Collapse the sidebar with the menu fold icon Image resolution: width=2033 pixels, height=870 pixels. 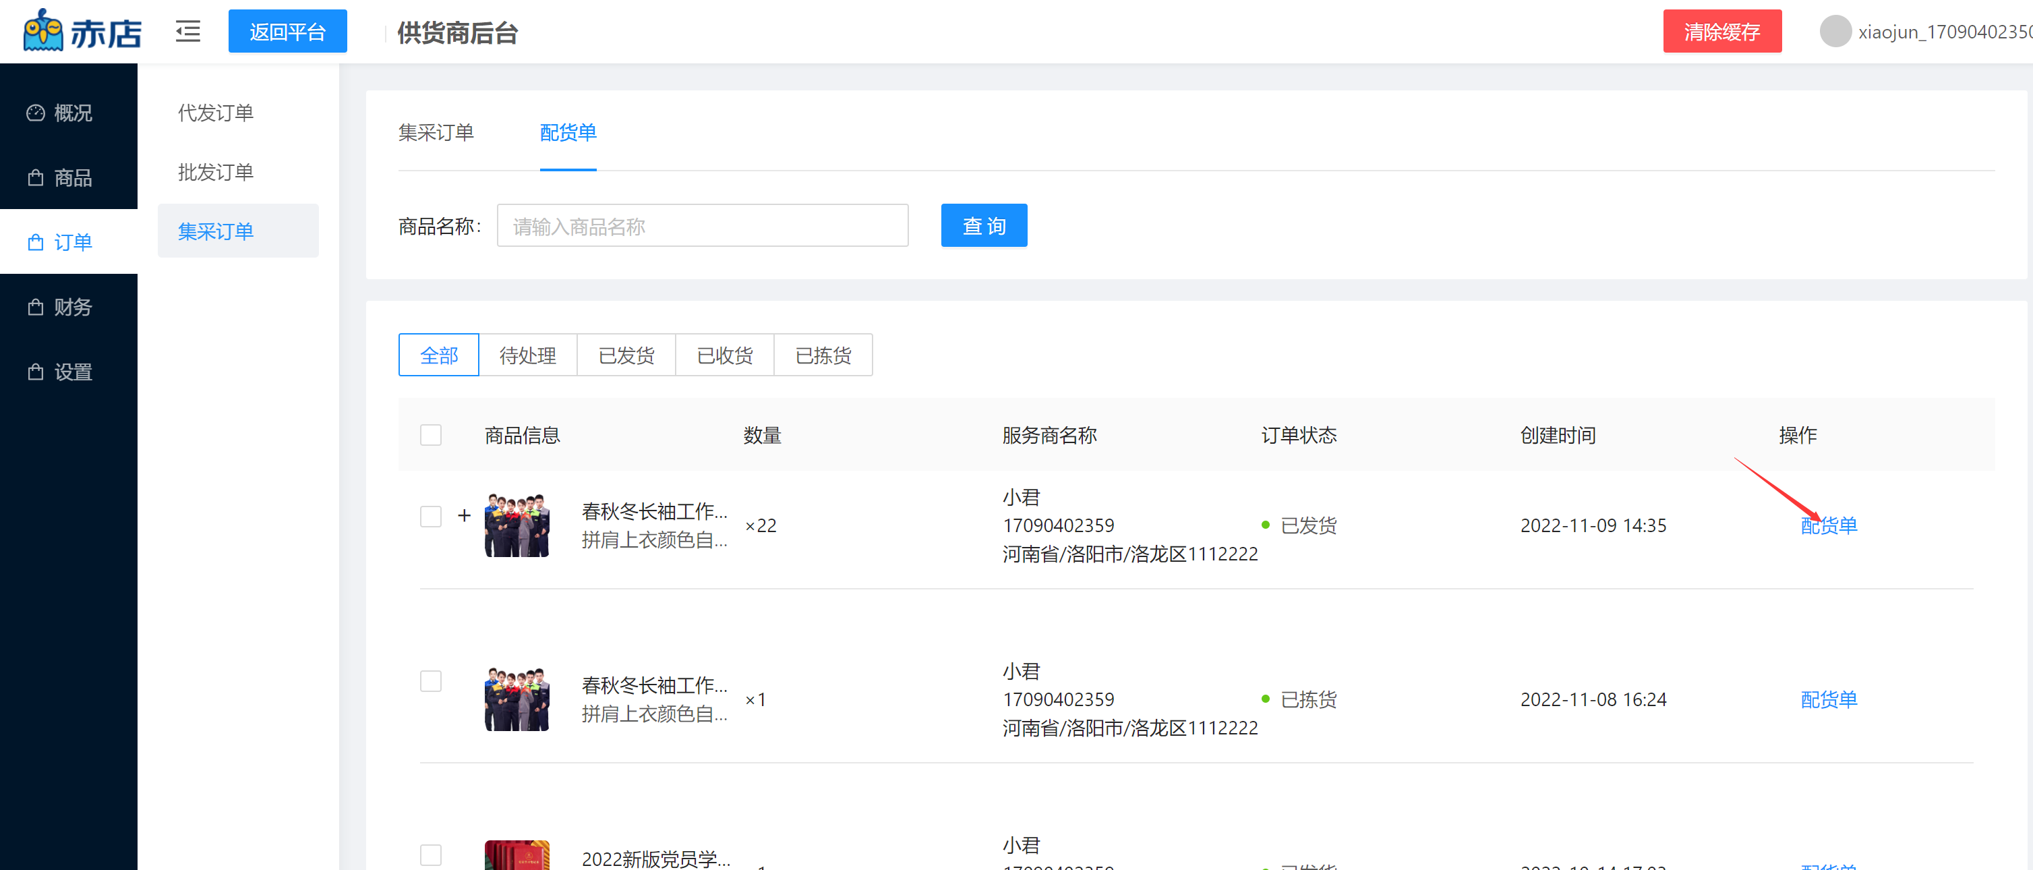pos(188,32)
